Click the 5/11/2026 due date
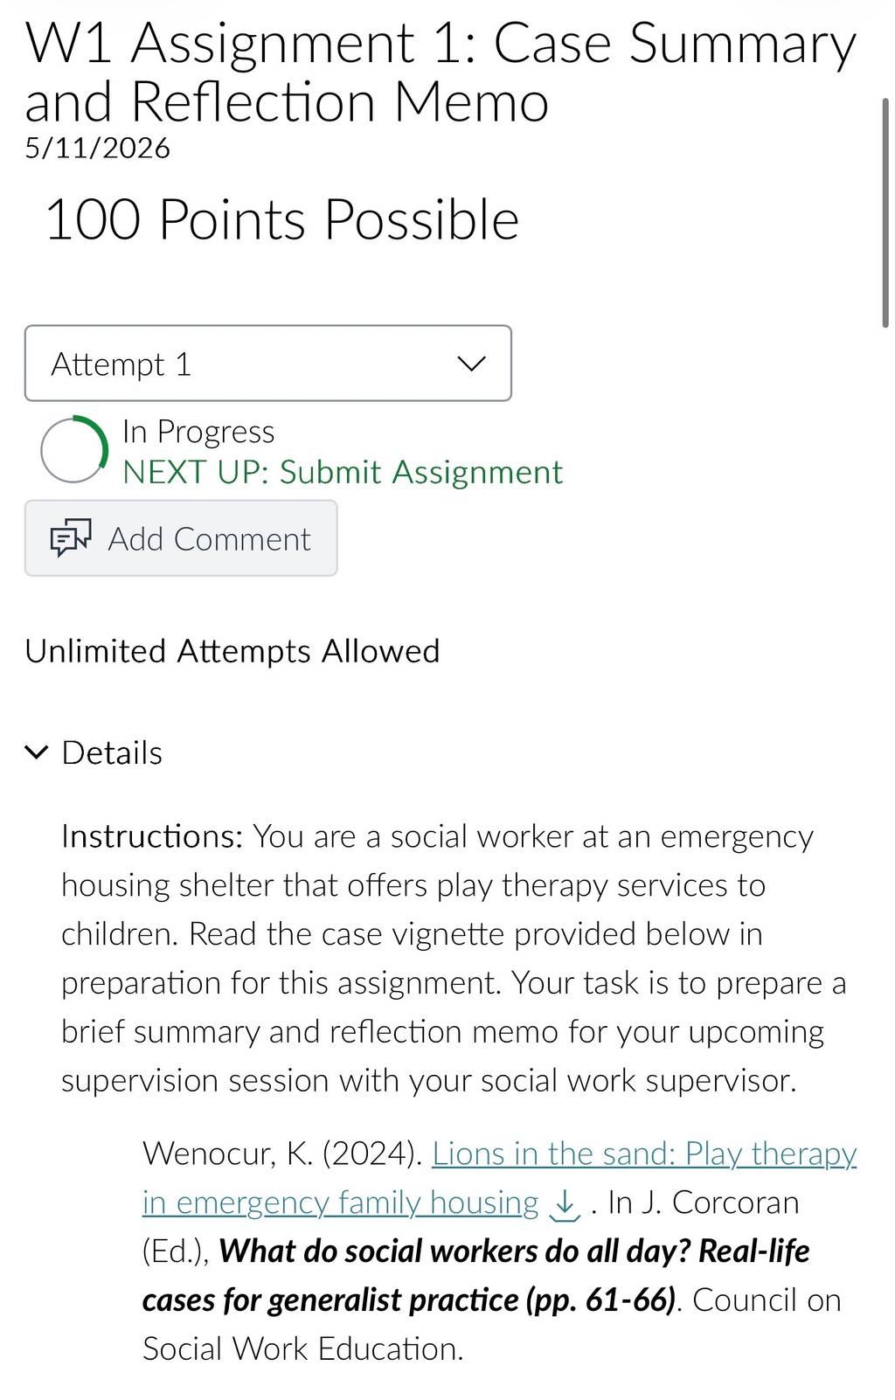The width and height of the screenshot is (895, 1400). point(98,148)
